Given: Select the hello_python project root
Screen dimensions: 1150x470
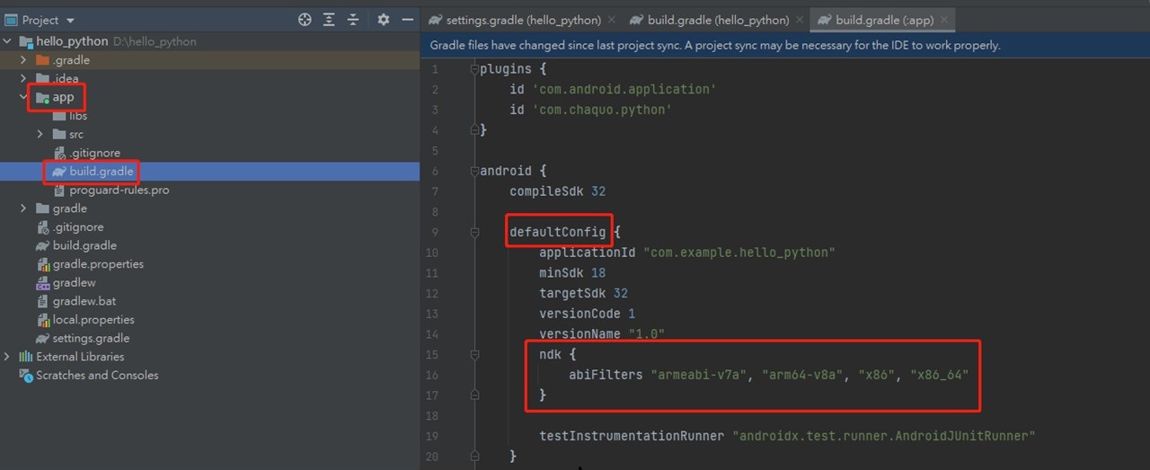Looking at the screenshot, I should (72, 41).
